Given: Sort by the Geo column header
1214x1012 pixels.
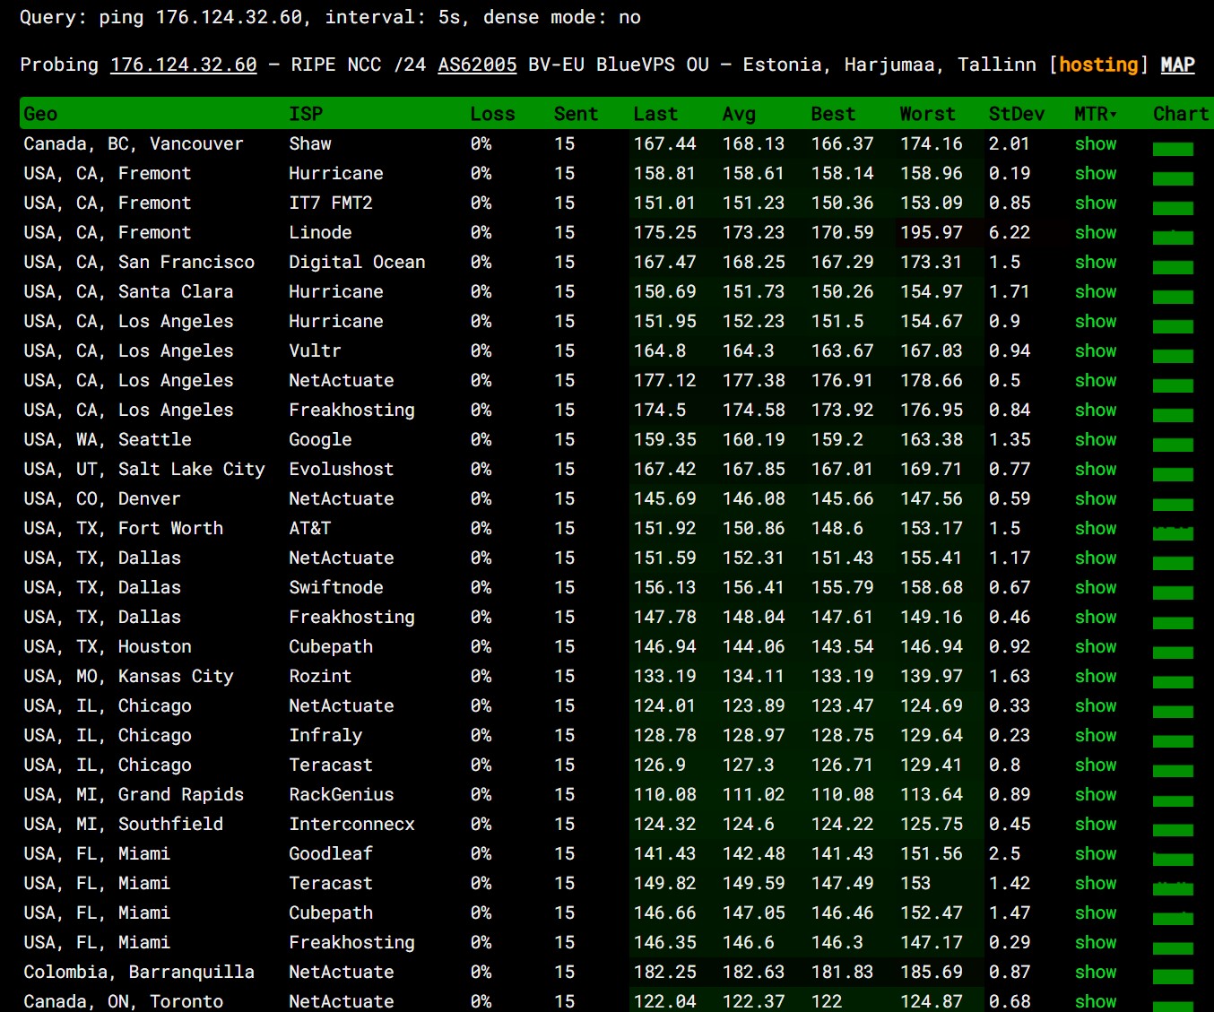Looking at the screenshot, I should (x=40, y=114).
